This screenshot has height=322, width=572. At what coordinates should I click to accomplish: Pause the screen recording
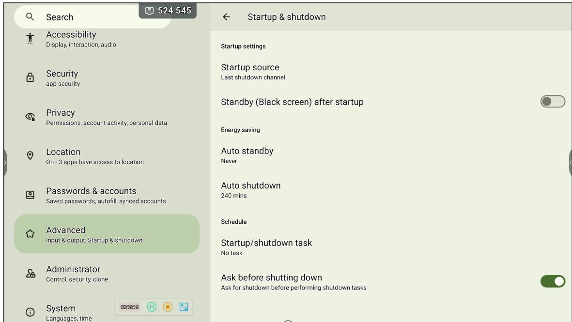(x=152, y=307)
